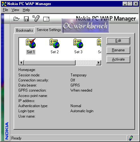Click the Save floppy disk icon
This screenshot has width=140, height=142.
(26, 19)
